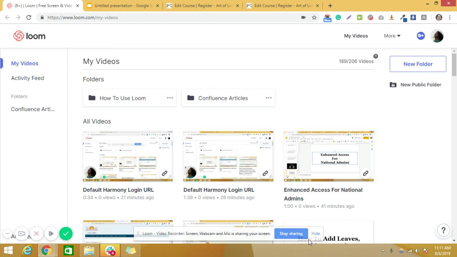Click New Public Folder
Screen dimensions: 457x257
(416, 85)
